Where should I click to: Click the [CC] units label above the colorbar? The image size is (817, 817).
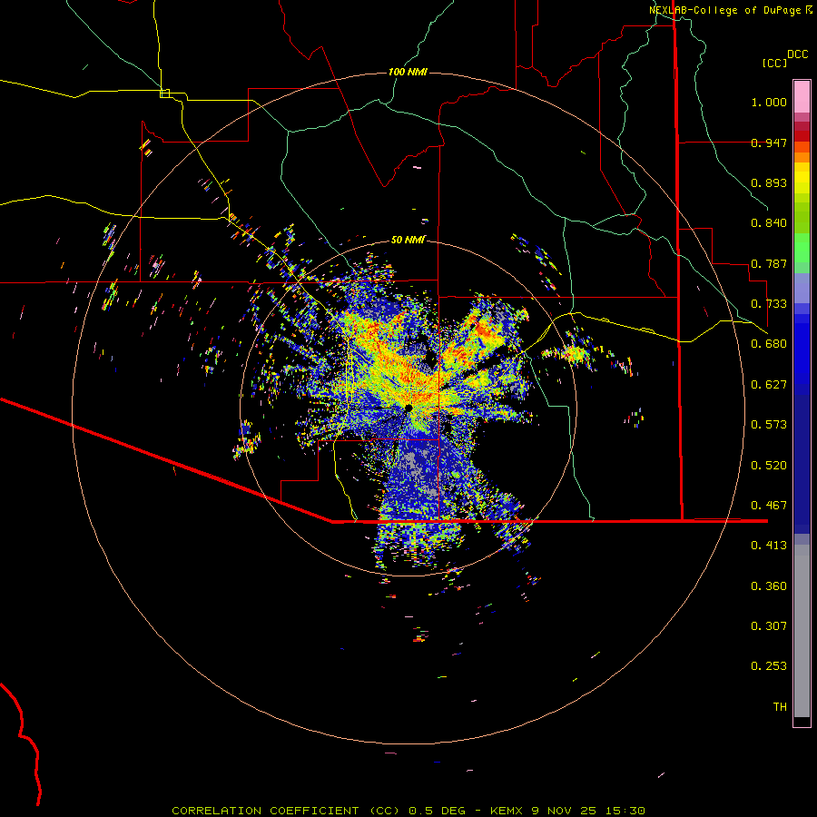pyautogui.click(x=774, y=63)
